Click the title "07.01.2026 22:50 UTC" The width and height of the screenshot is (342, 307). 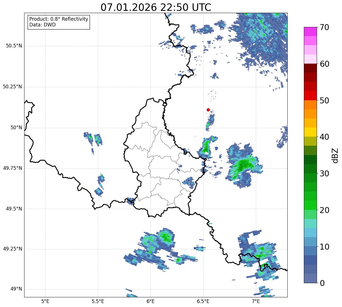(x=156, y=7)
